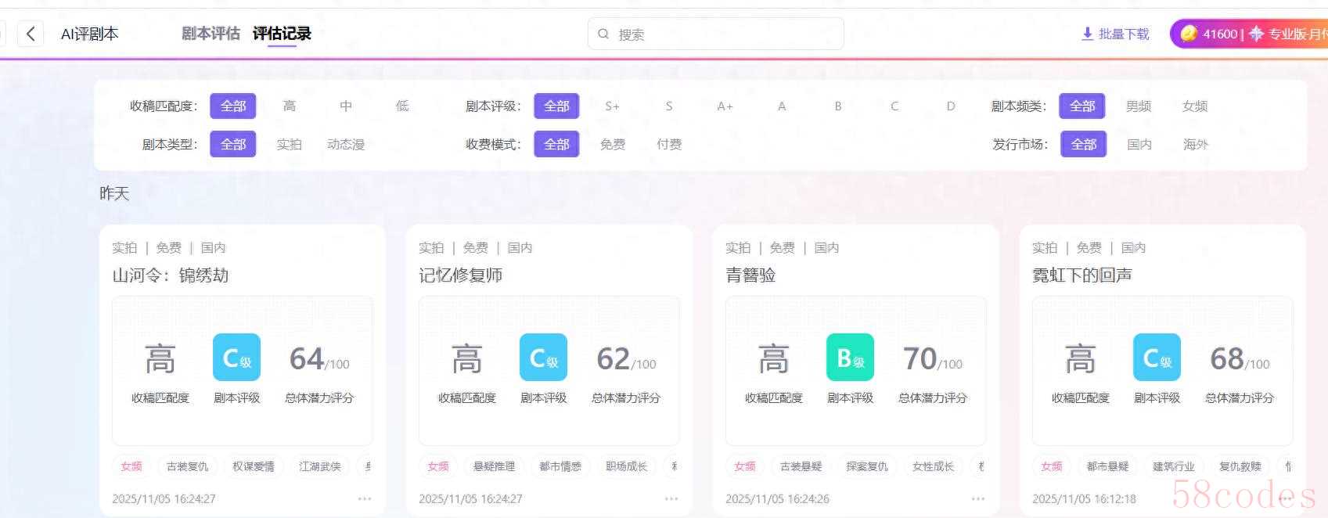The width and height of the screenshot is (1328, 518).
Task: Select S+ under 剧本评级 filter
Action: (x=612, y=106)
